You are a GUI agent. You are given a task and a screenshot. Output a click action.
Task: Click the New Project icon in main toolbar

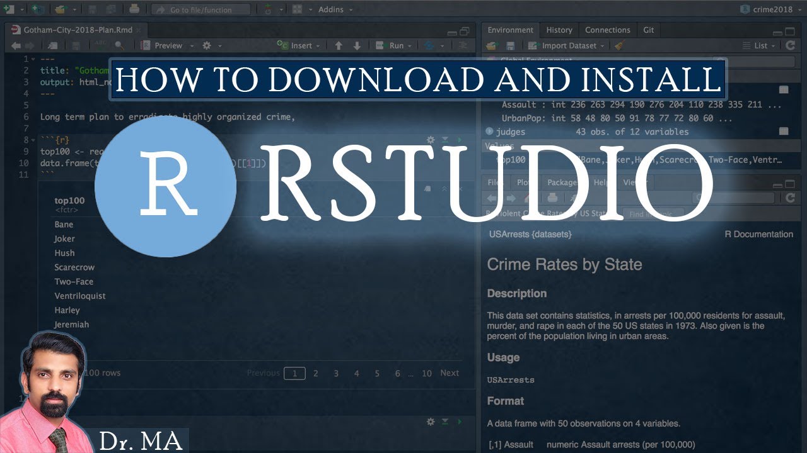coord(37,9)
